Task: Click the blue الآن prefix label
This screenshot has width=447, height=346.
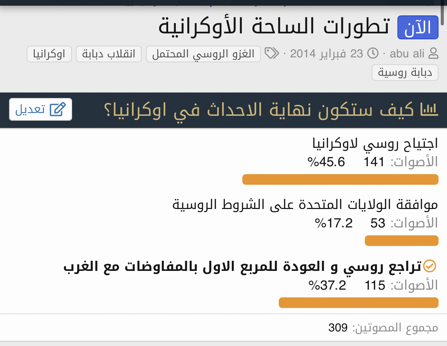Action: pos(418,27)
